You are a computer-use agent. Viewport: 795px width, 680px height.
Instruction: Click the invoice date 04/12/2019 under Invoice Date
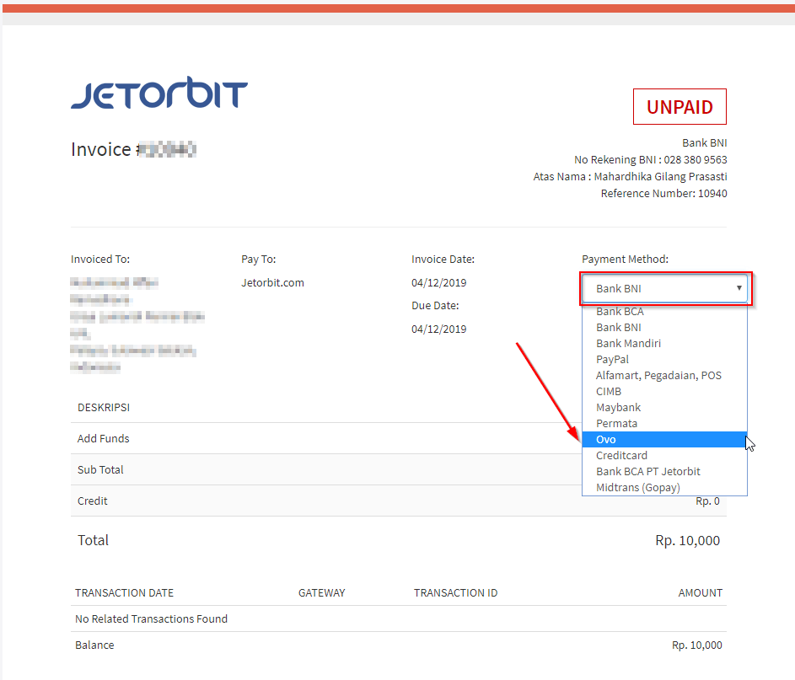tap(439, 283)
